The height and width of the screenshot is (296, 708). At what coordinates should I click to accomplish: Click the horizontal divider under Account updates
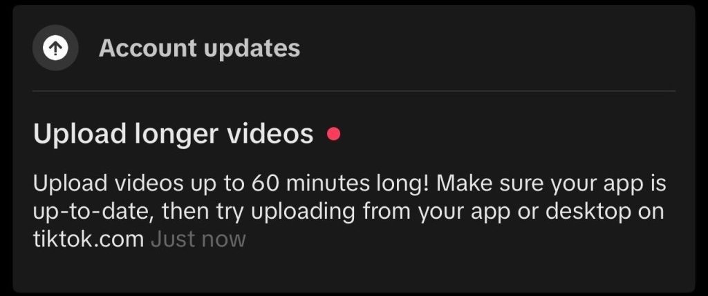(x=354, y=91)
